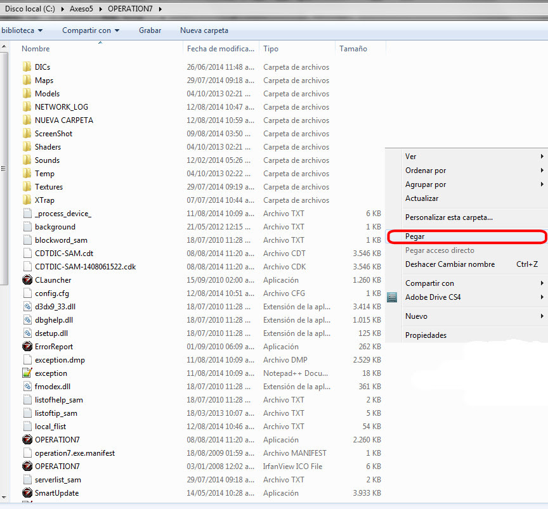The width and height of the screenshot is (548, 509).
Task: Select the listofhelp_sam file name
Action: 59,399
